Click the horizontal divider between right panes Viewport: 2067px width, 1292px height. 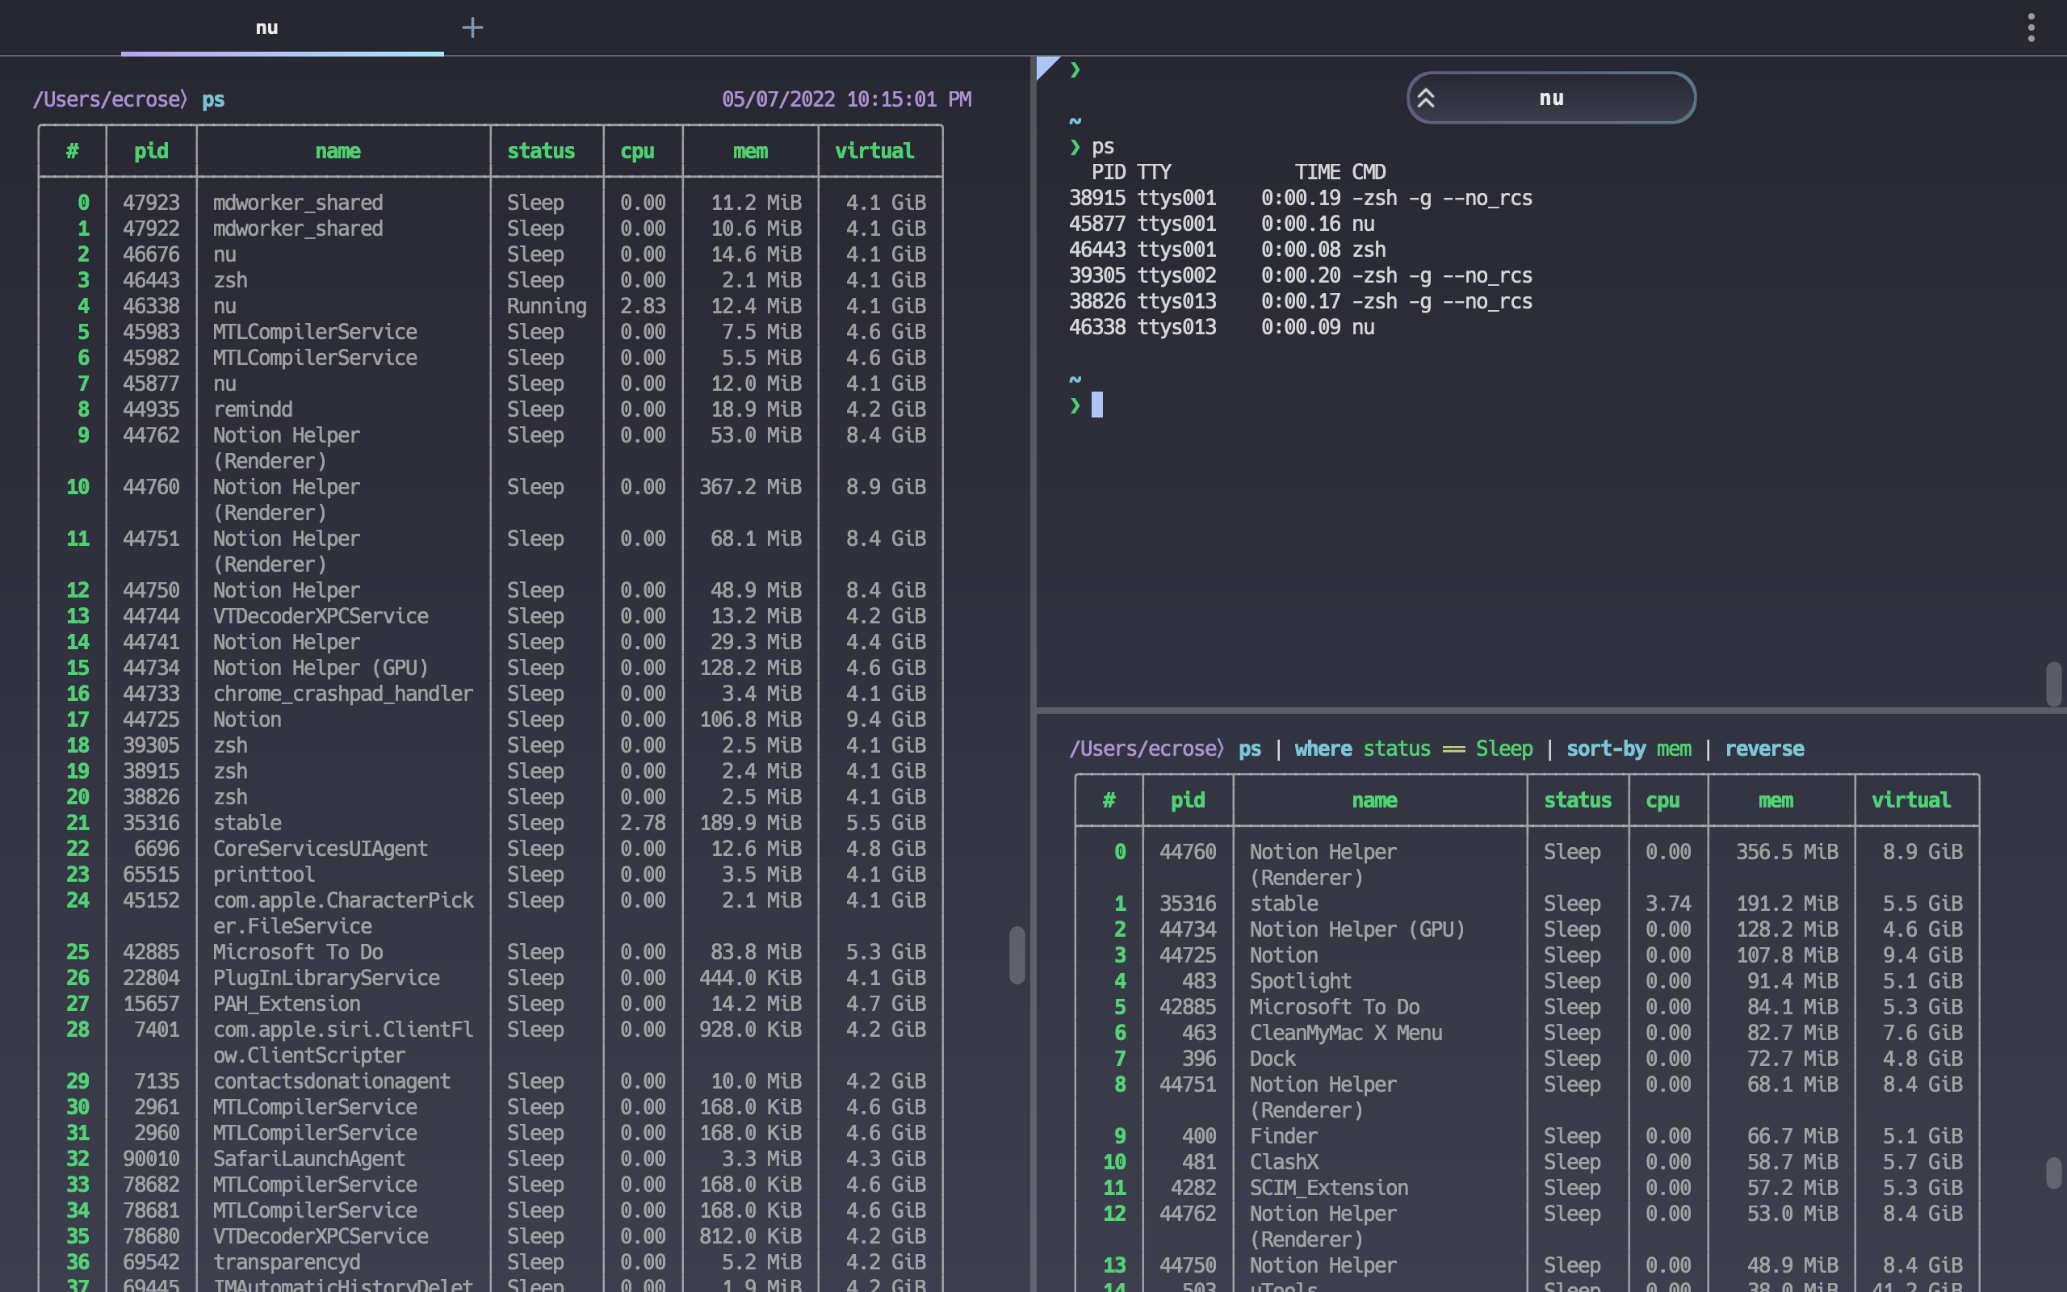click(1537, 710)
